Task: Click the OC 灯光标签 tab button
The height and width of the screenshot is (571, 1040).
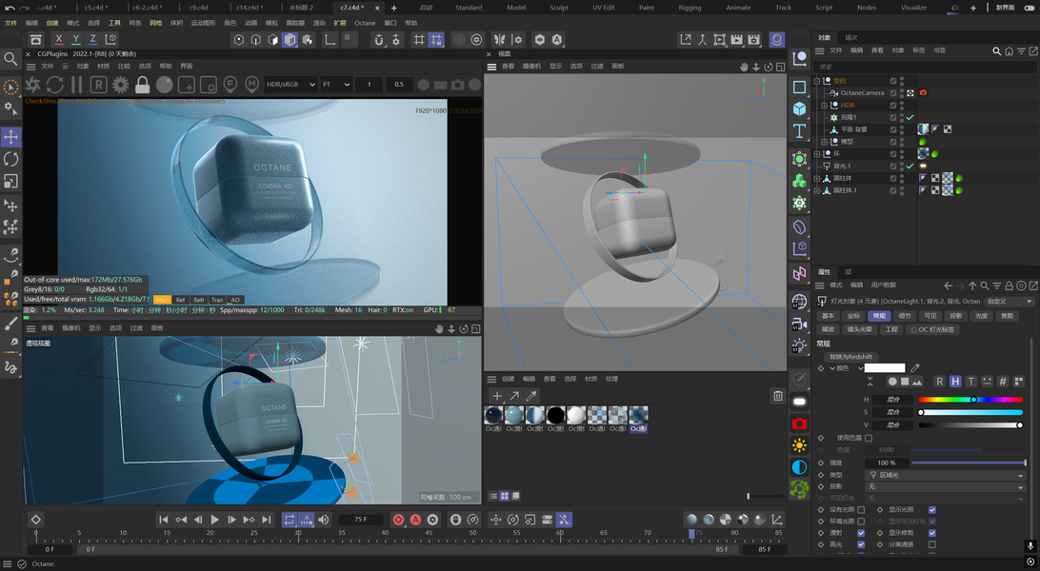Action: point(932,329)
